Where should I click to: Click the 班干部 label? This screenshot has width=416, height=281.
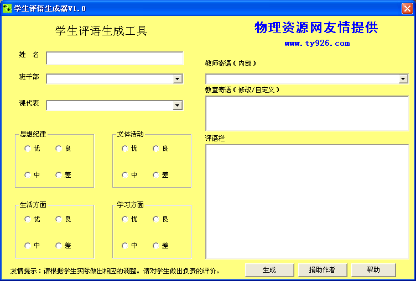click(29, 77)
